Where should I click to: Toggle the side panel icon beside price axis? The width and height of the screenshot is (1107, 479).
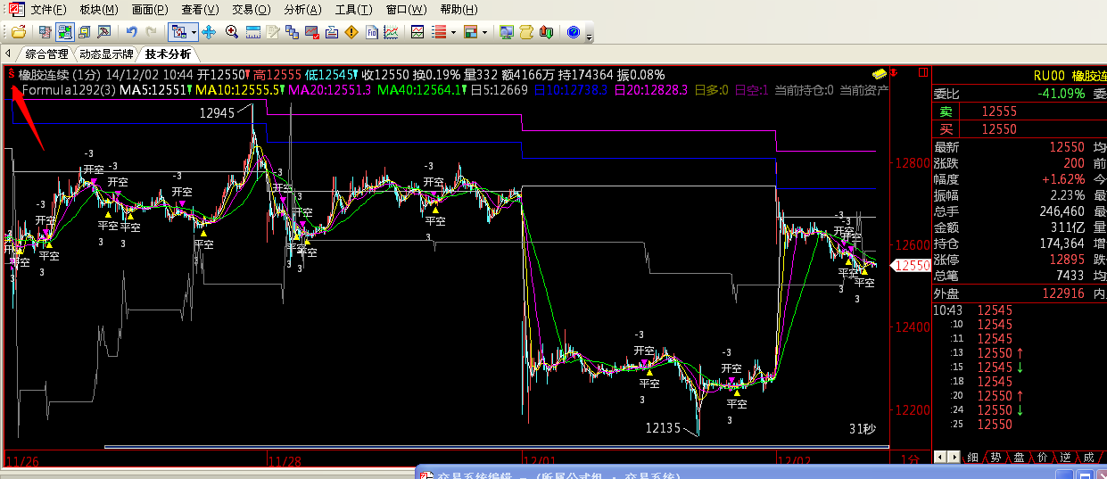tap(923, 72)
